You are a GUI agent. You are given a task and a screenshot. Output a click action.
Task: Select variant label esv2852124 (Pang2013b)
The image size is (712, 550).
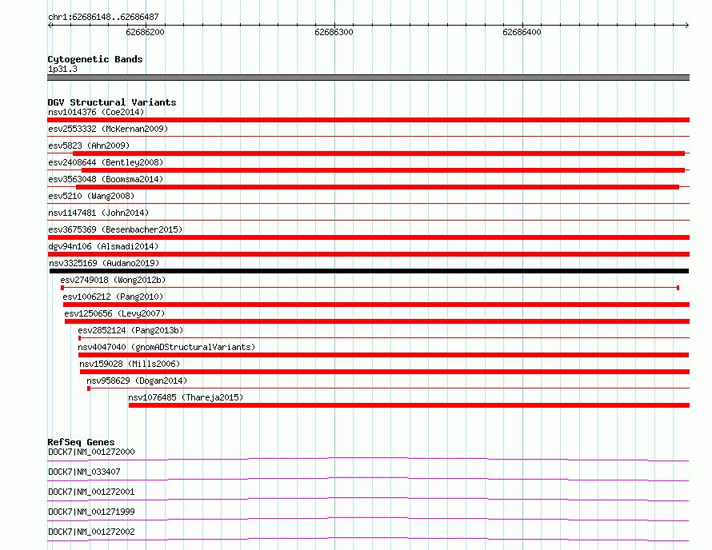(x=130, y=330)
